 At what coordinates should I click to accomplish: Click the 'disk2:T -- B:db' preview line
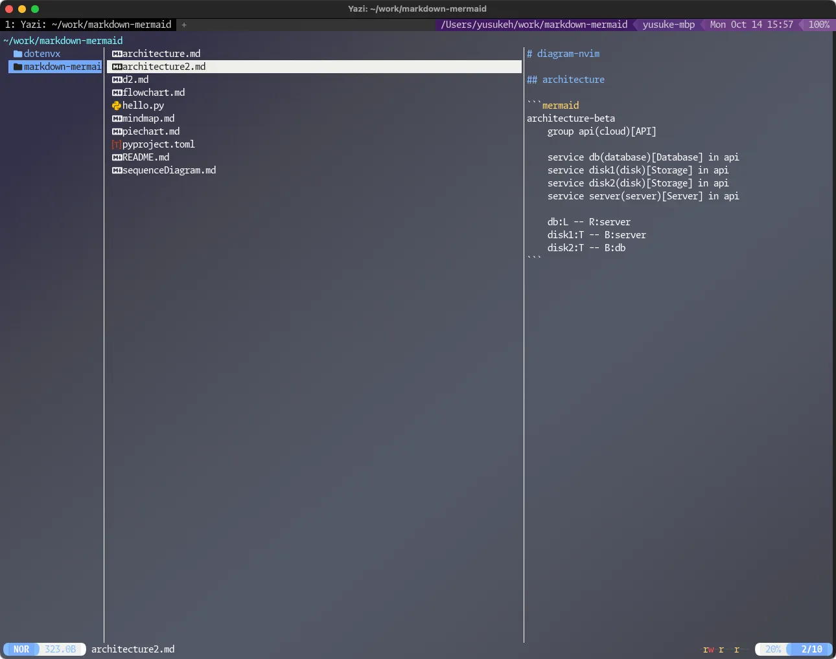[x=586, y=248]
